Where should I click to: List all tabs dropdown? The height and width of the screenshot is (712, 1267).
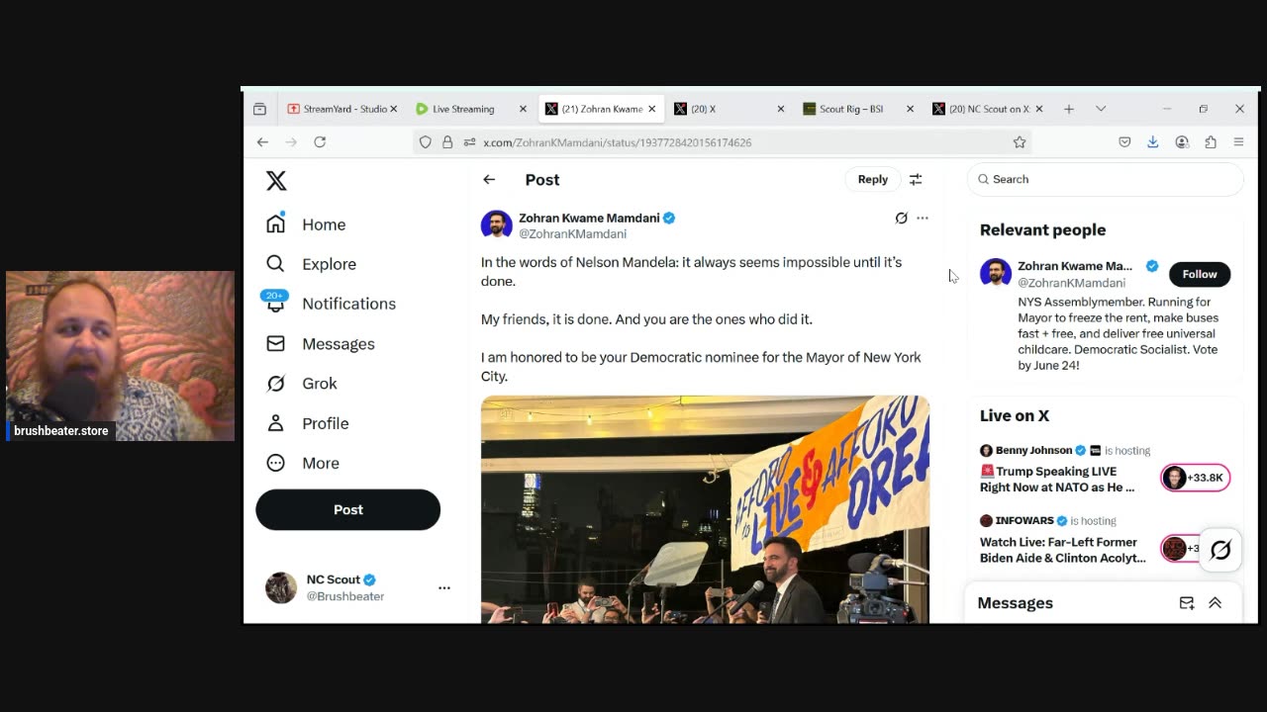click(x=1101, y=109)
